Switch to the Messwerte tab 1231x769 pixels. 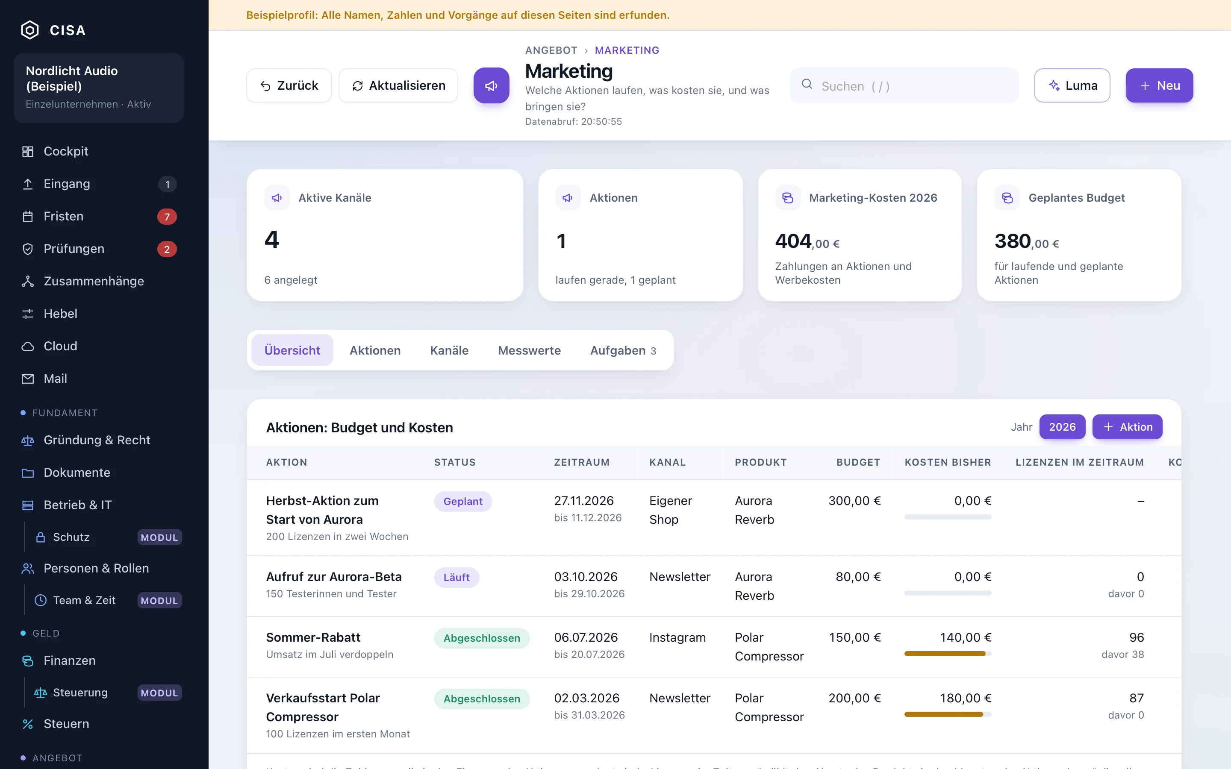click(529, 350)
